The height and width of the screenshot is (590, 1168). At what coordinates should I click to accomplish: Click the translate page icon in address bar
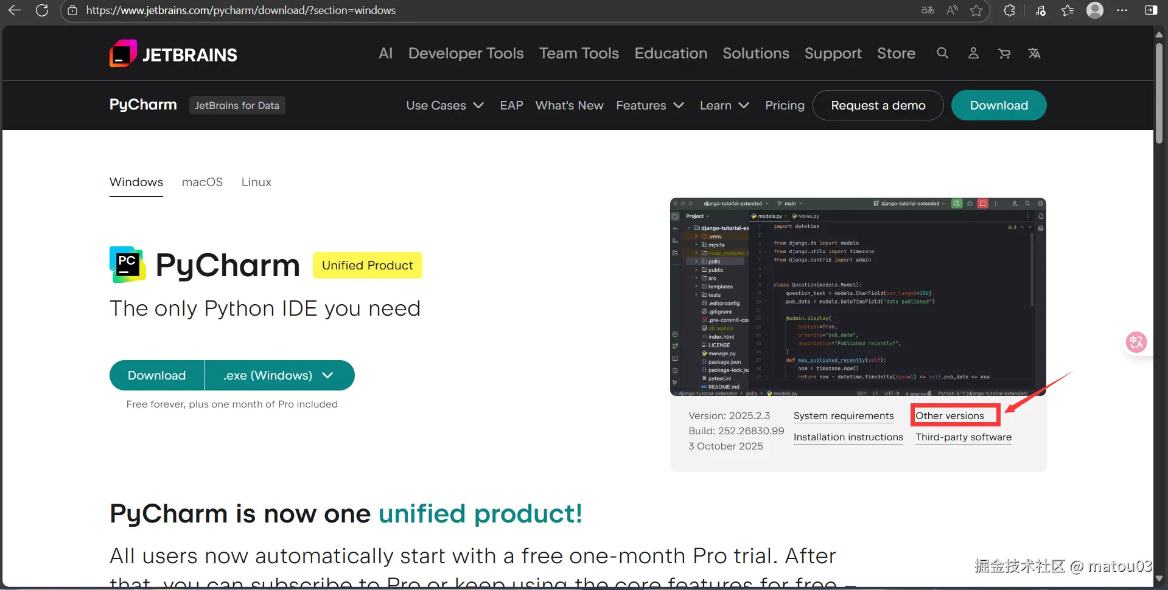click(x=928, y=10)
